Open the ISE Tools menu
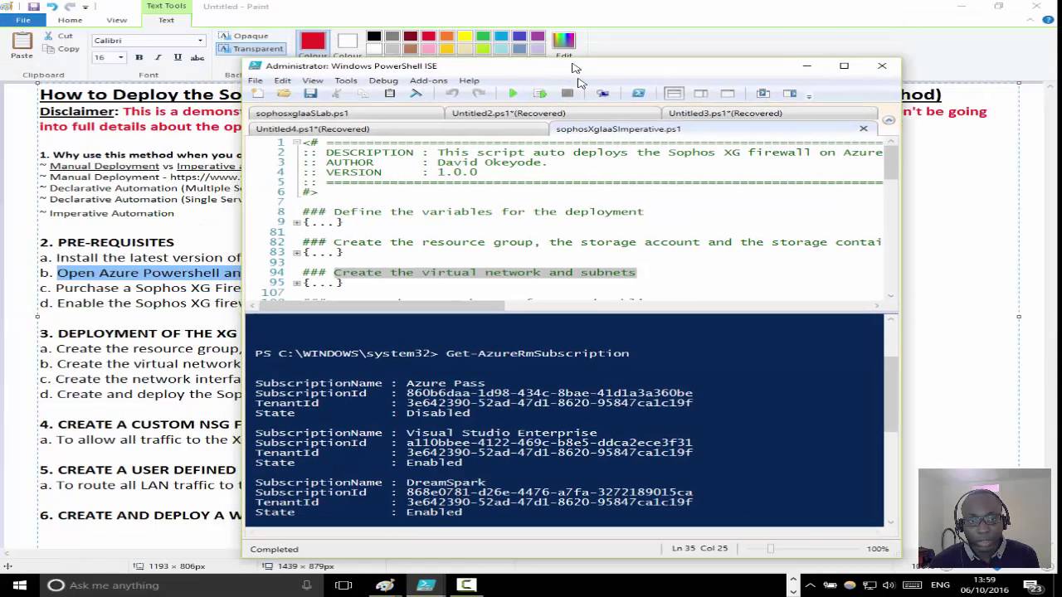1062x597 pixels. [346, 80]
